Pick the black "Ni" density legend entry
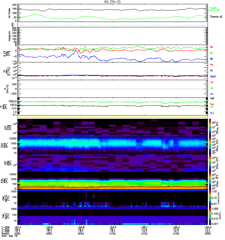The height and width of the screenshot is (240, 225). 211,70
